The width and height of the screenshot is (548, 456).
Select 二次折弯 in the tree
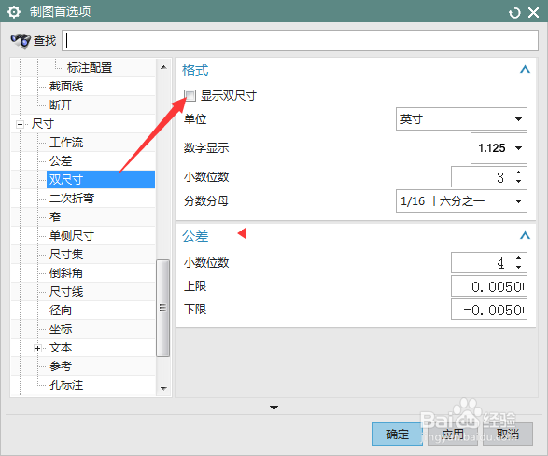tap(72, 199)
